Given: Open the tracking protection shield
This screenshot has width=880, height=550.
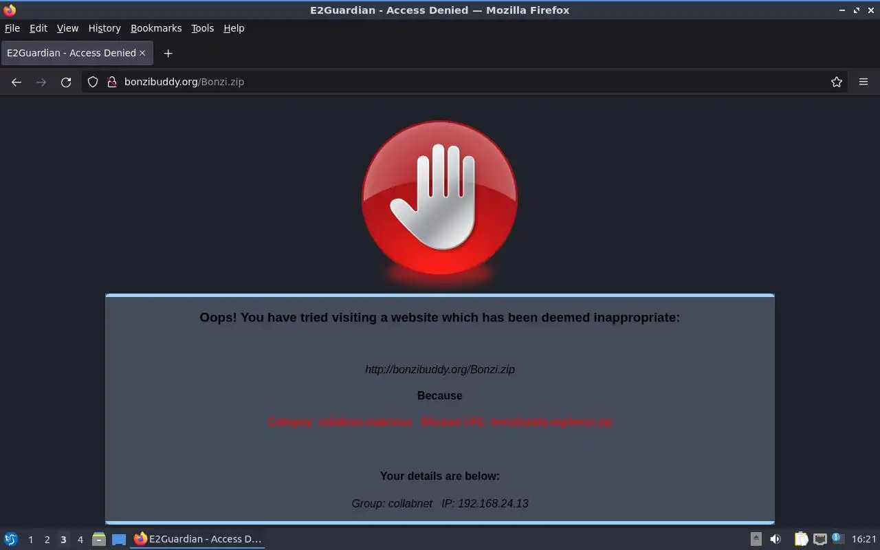Looking at the screenshot, I should (93, 82).
